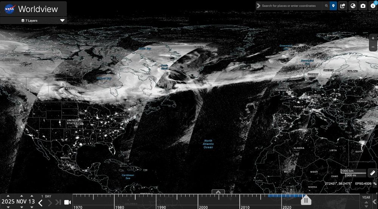The height and width of the screenshot is (209, 378).
Task: Zoom in the map with plus button
Action: click(373, 38)
